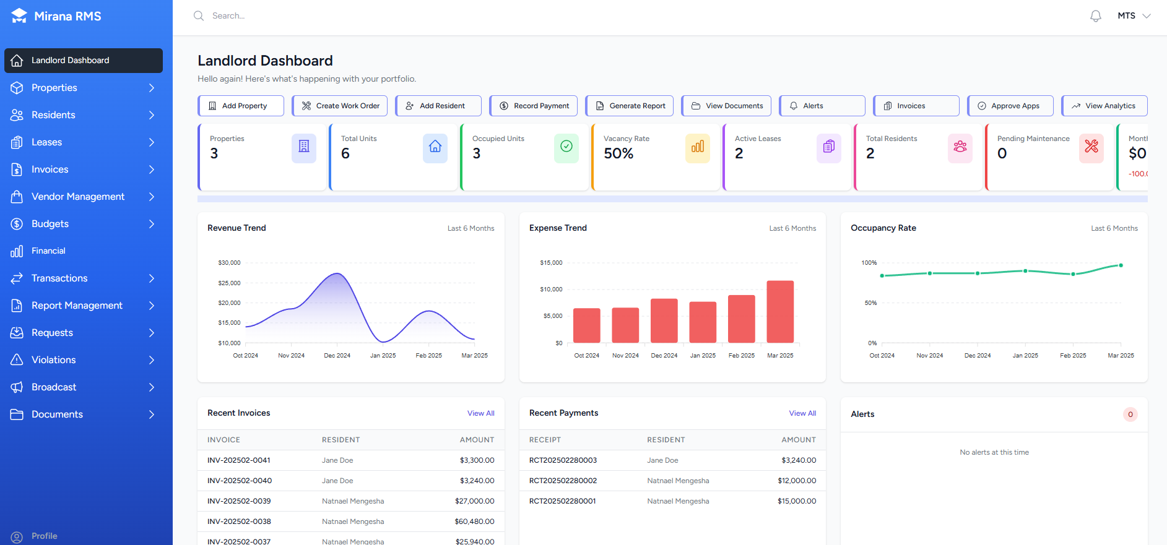Click the Generate Report button
The width and height of the screenshot is (1167, 545).
click(x=630, y=106)
